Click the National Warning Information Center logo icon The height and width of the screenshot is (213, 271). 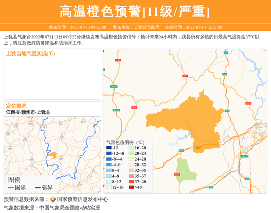(x=53, y=199)
